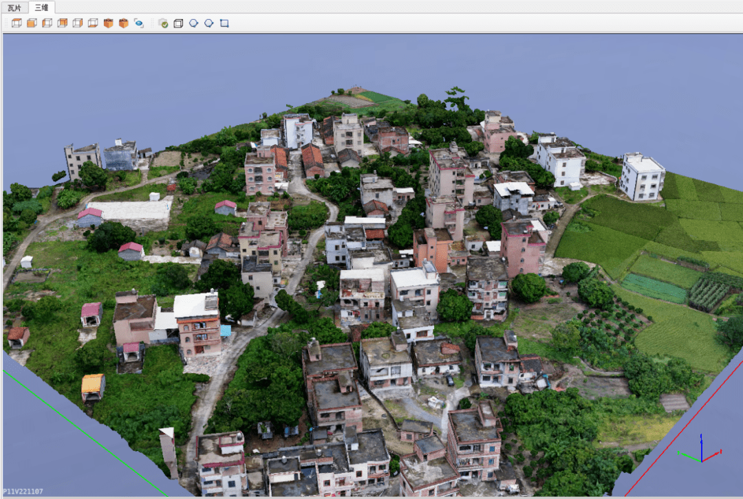Select the bottom-face highlighted cube view

[93, 23]
